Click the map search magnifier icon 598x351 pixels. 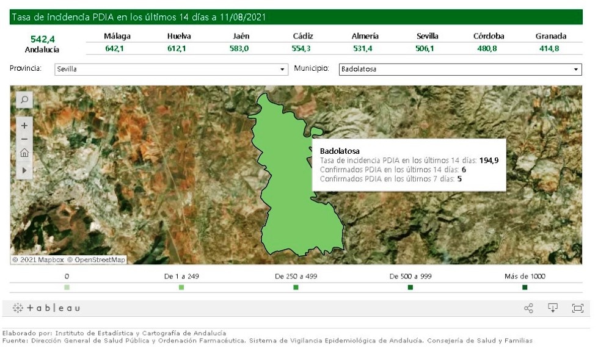pos(24,100)
